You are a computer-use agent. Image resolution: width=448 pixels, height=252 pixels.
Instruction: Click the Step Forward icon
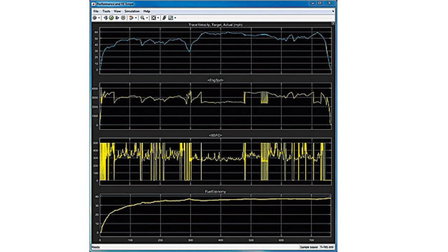117,18
